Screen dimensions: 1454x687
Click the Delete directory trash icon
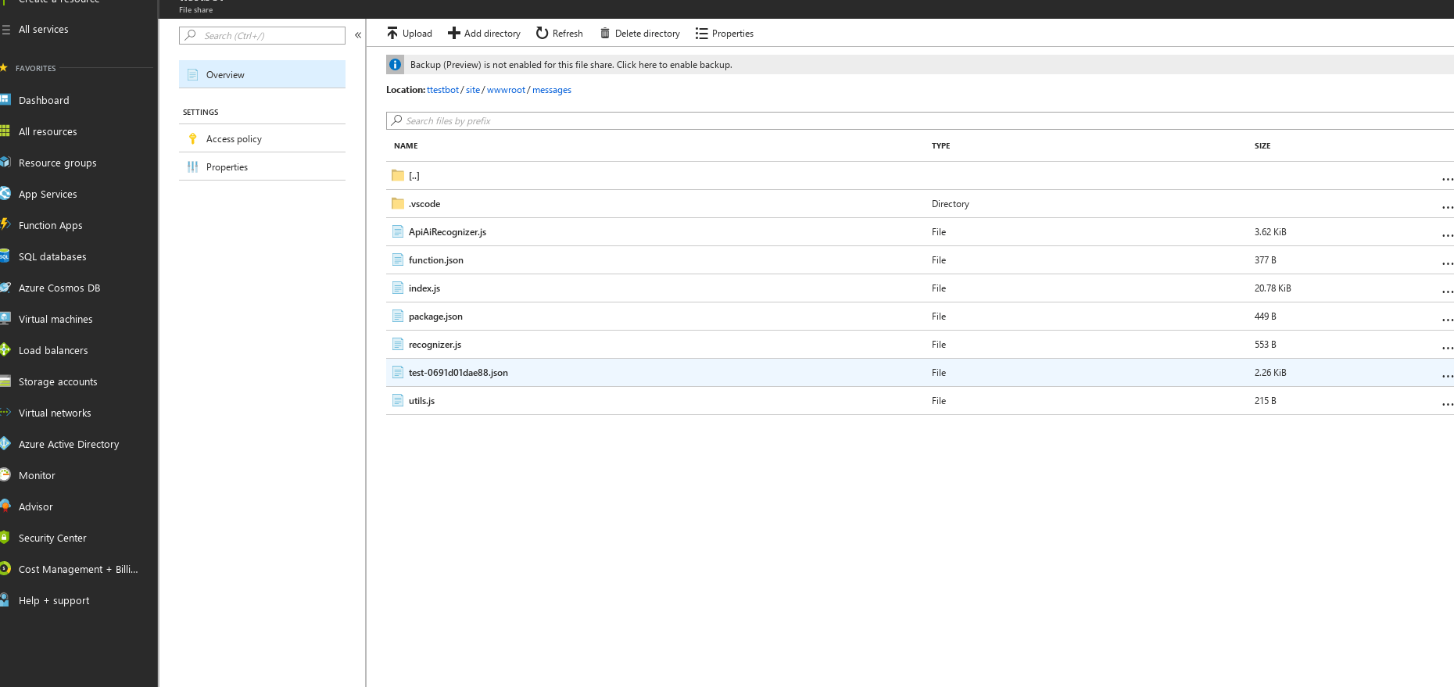click(x=604, y=33)
